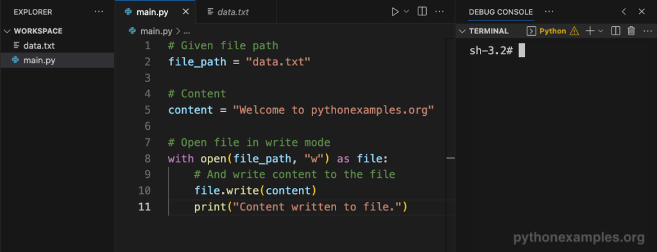
Task: Open data.txt in the Explorer tree
Action: [x=39, y=45]
